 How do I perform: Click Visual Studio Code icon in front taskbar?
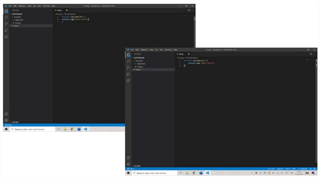click(207, 173)
